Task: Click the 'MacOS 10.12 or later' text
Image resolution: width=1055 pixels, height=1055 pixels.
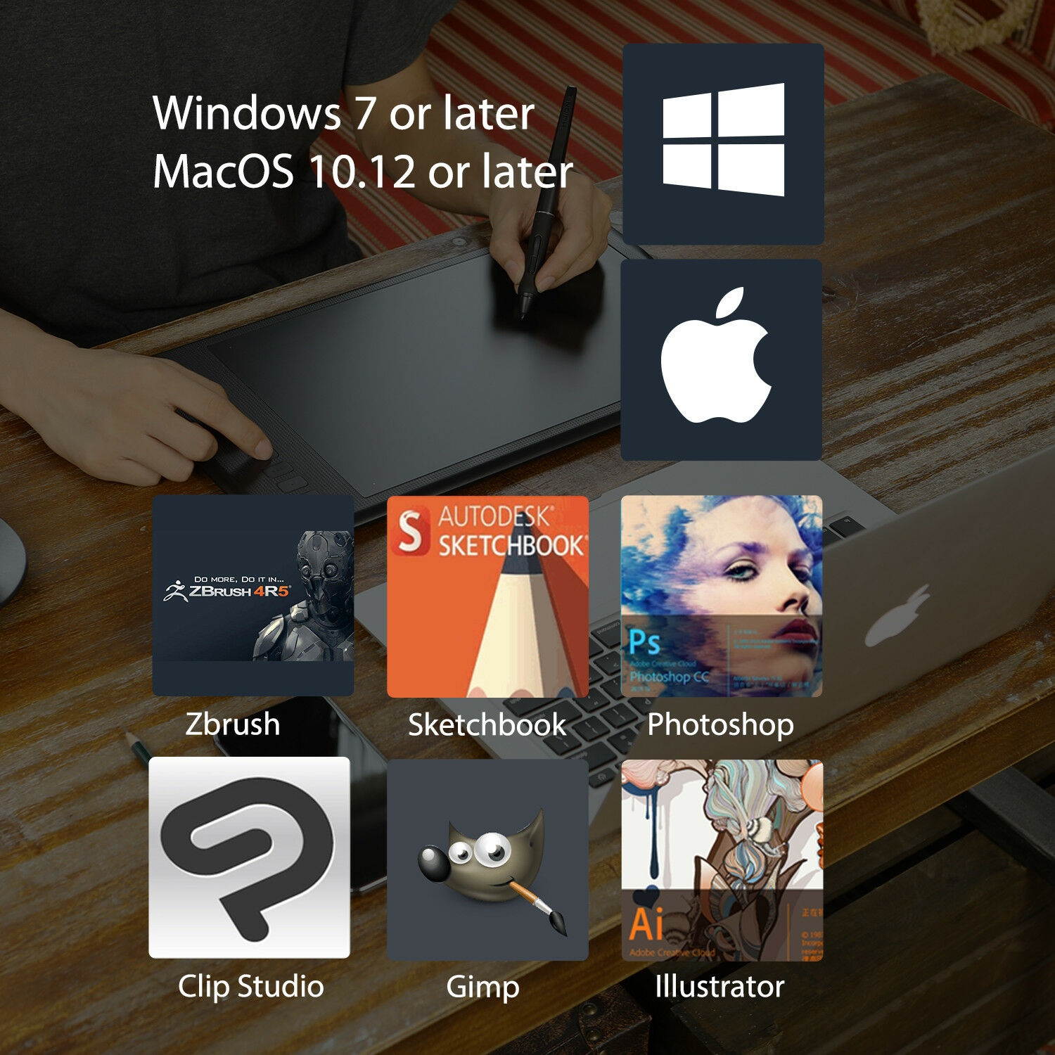Action: pyautogui.click(x=362, y=171)
